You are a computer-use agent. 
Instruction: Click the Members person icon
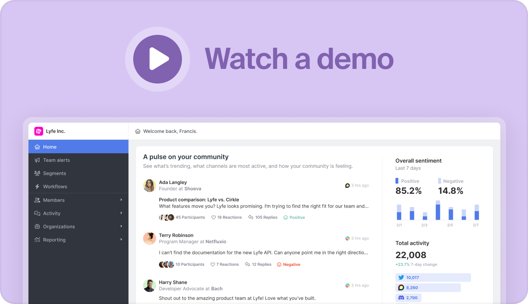point(37,200)
